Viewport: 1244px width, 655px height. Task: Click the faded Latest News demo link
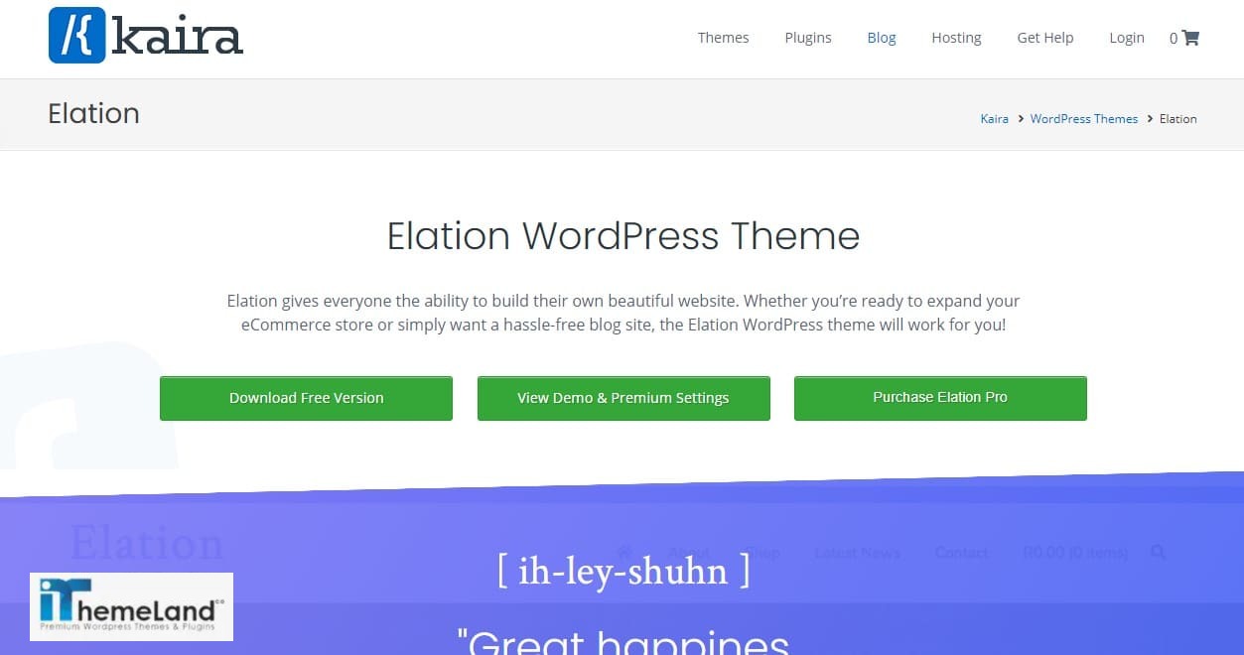(857, 553)
